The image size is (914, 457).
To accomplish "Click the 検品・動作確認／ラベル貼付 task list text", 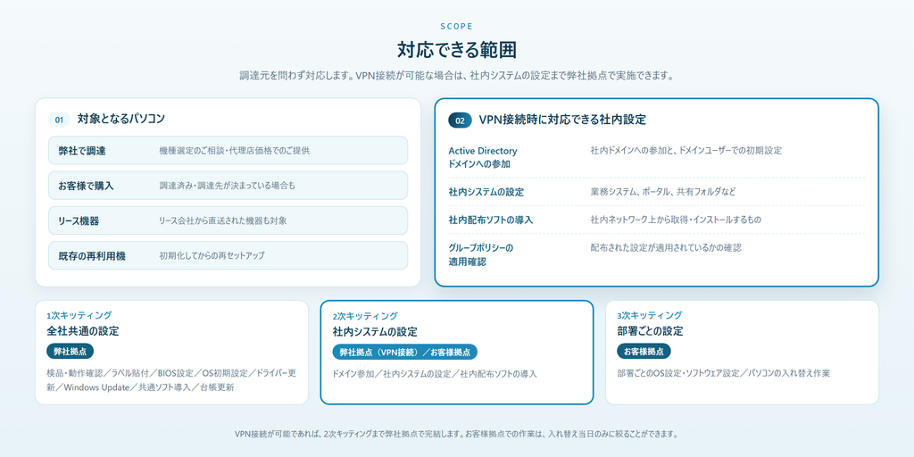I will pos(171,380).
